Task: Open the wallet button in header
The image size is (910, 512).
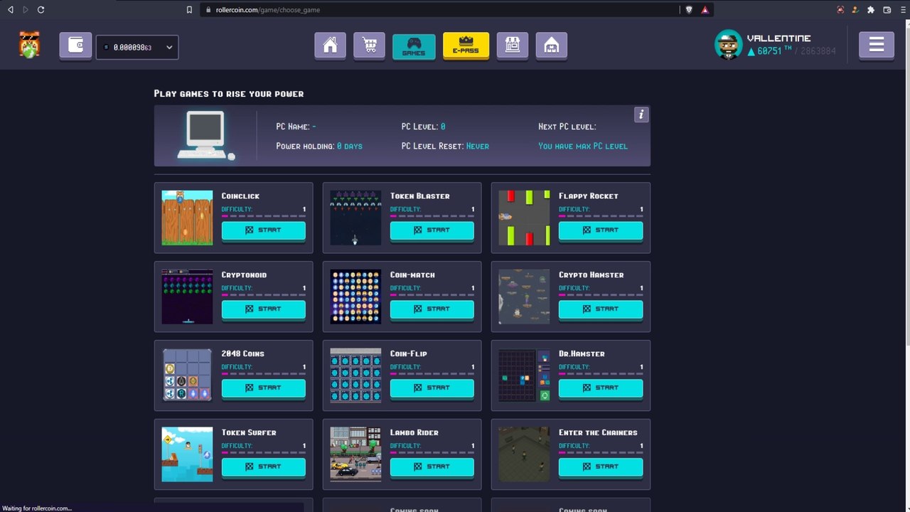Action: coord(75,46)
